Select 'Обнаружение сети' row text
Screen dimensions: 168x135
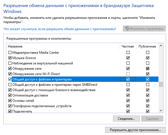pyautogui.click(x=27, y=69)
